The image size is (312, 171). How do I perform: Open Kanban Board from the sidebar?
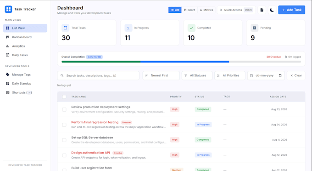(25, 37)
